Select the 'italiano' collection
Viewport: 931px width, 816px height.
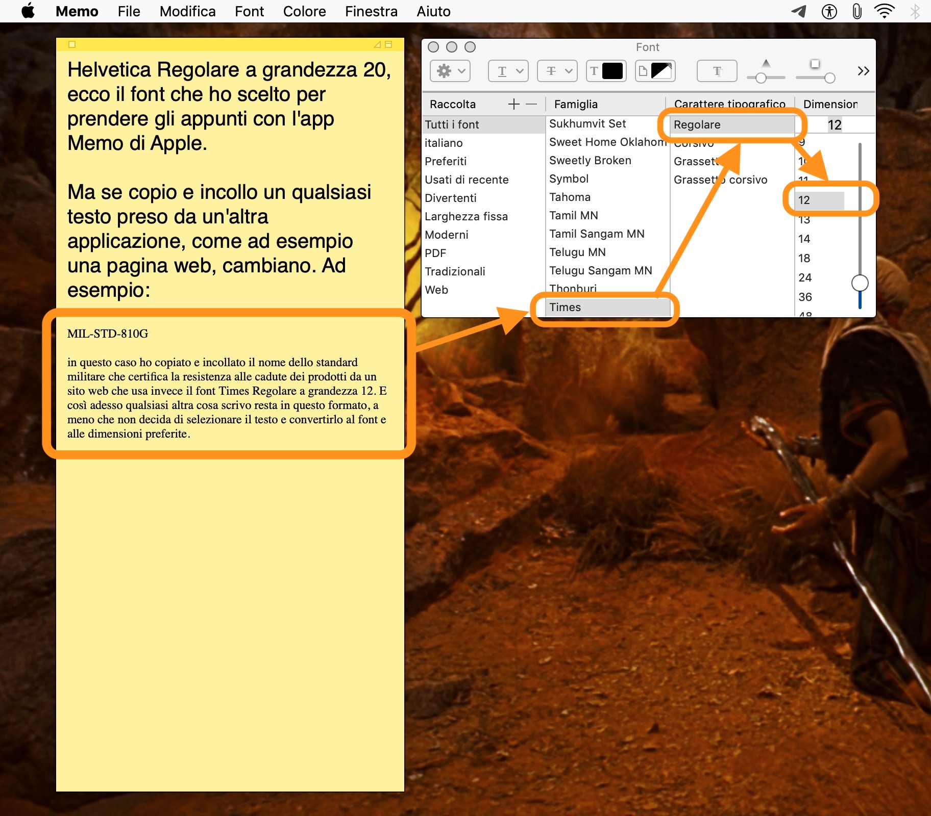[x=483, y=143]
